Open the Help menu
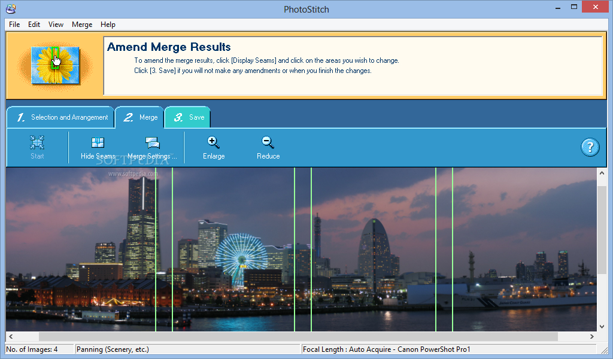This screenshot has height=359, width=613. point(108,24)
